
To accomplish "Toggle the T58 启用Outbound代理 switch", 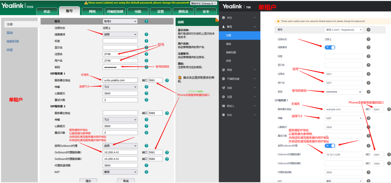I will [x=330, y=146].
